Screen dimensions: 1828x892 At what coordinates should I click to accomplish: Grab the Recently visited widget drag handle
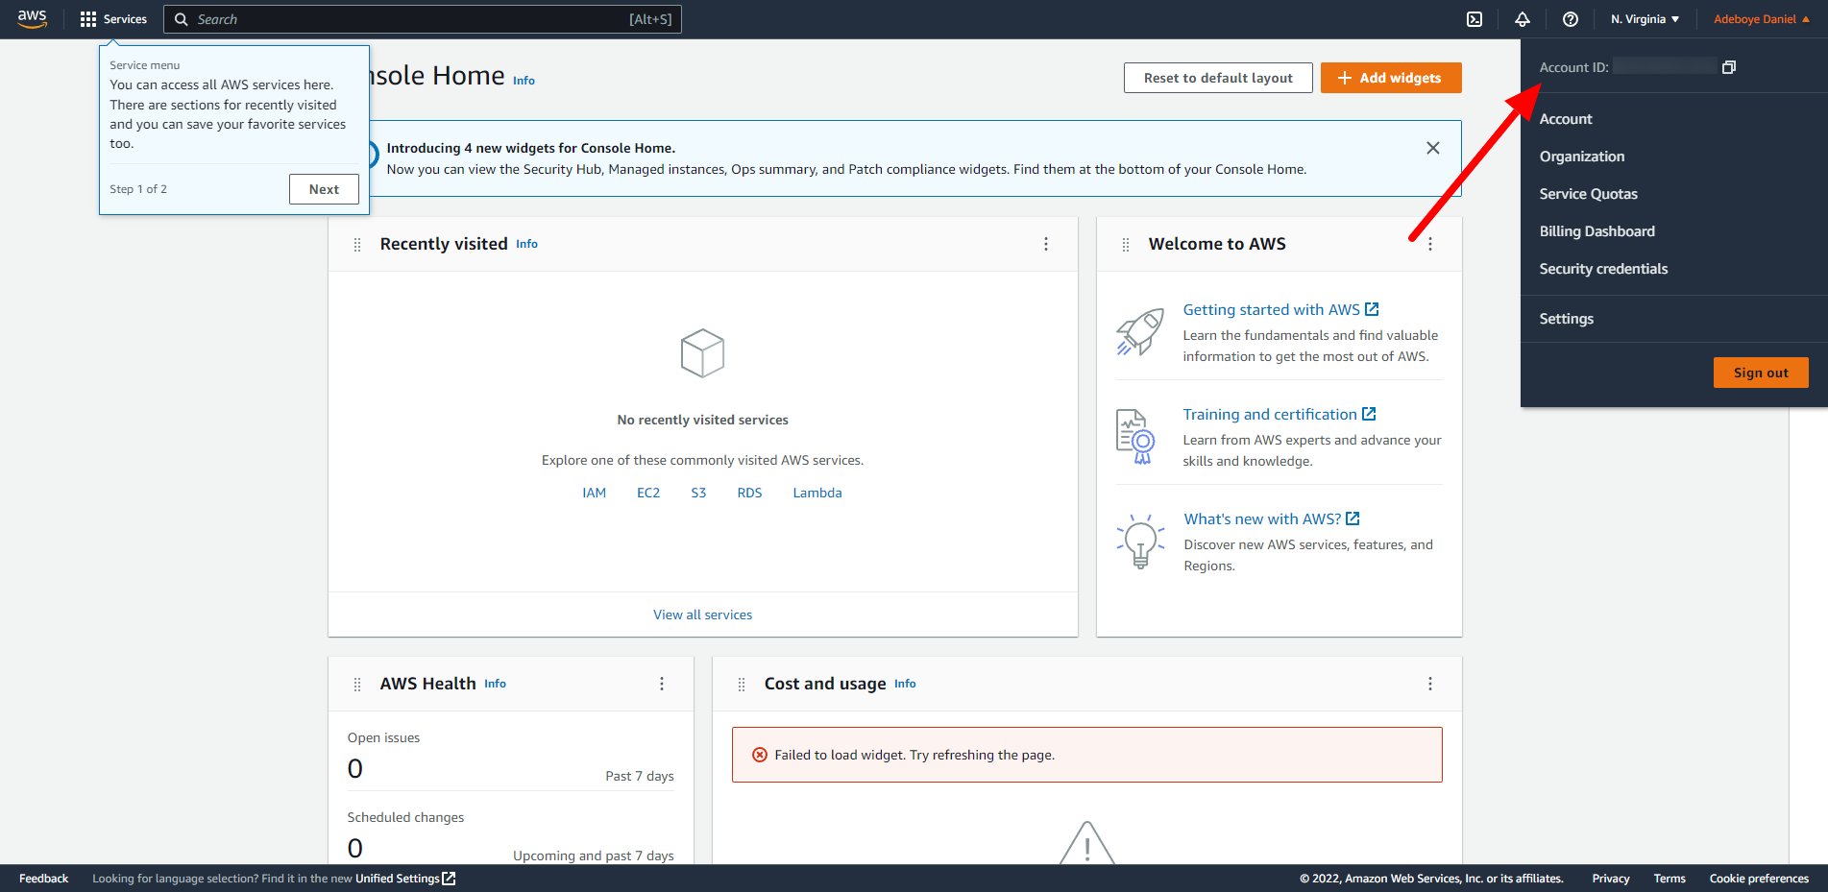(357, 245)
